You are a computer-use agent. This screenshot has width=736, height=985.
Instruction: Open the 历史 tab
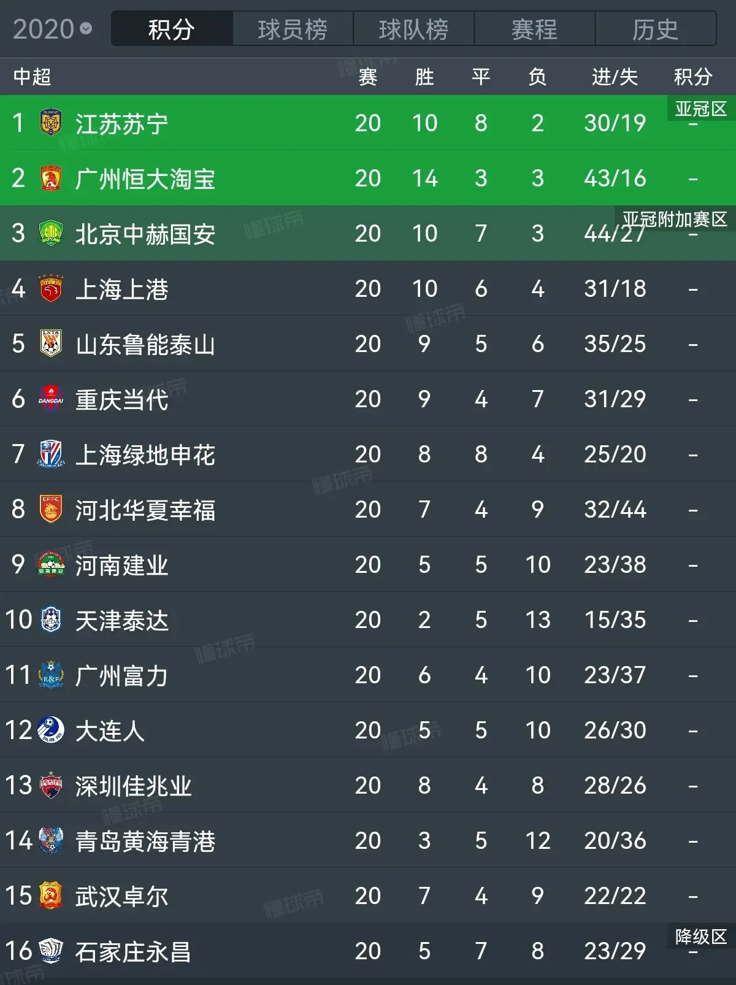coord(655,29)
